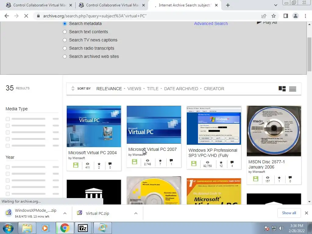The height and width of the screenshot is (234, 312).
Task: Sort results by Title
Action: [153, 89]
